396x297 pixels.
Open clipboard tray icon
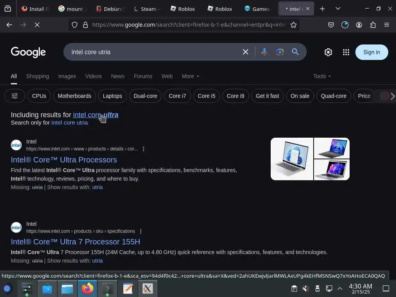[294, 288]
